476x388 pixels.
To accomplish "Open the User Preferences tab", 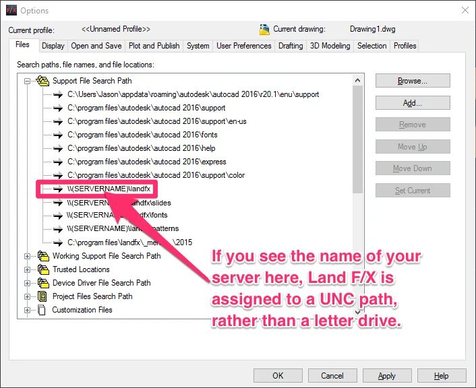I will click(x=244, y=46).
